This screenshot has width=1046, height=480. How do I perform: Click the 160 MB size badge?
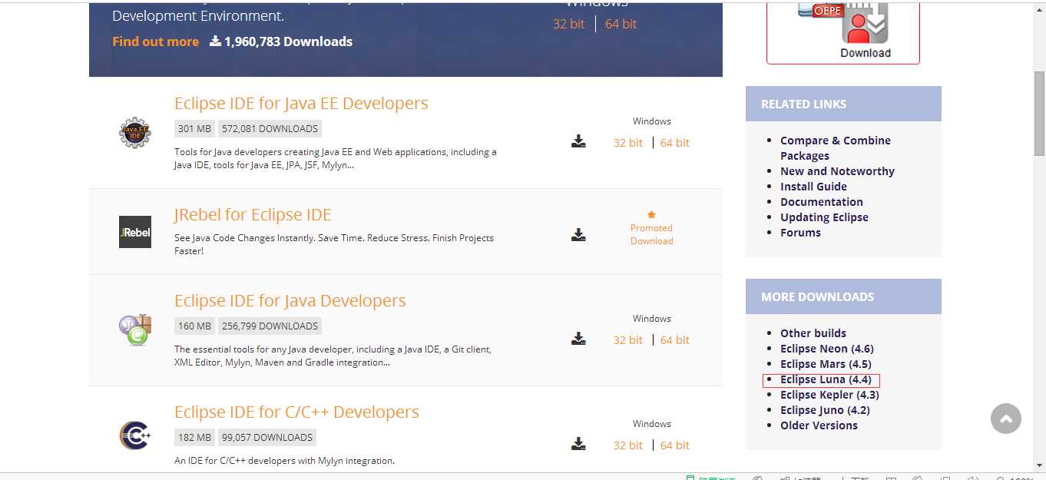click(195, 326)
